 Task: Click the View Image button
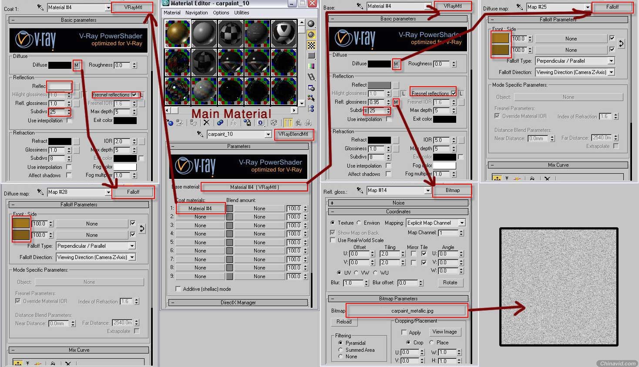pos(444,332)
